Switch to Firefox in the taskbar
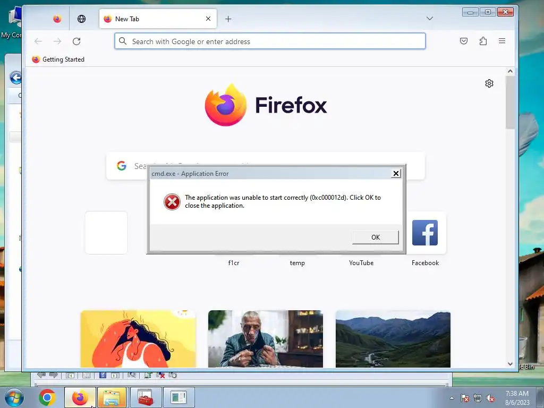Screen dimensions: 544x408 pos(80,397)
